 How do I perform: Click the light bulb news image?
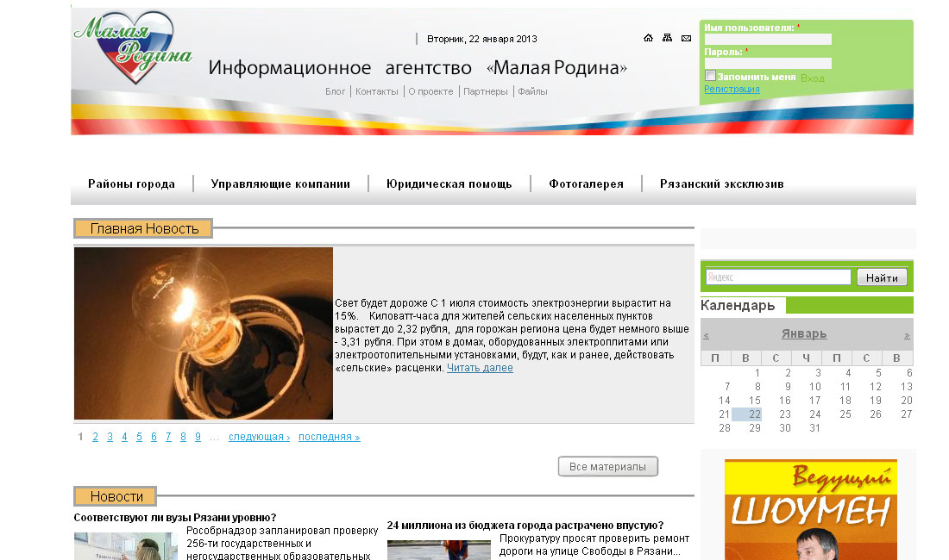pyautogui.click(x=204, y=333)
